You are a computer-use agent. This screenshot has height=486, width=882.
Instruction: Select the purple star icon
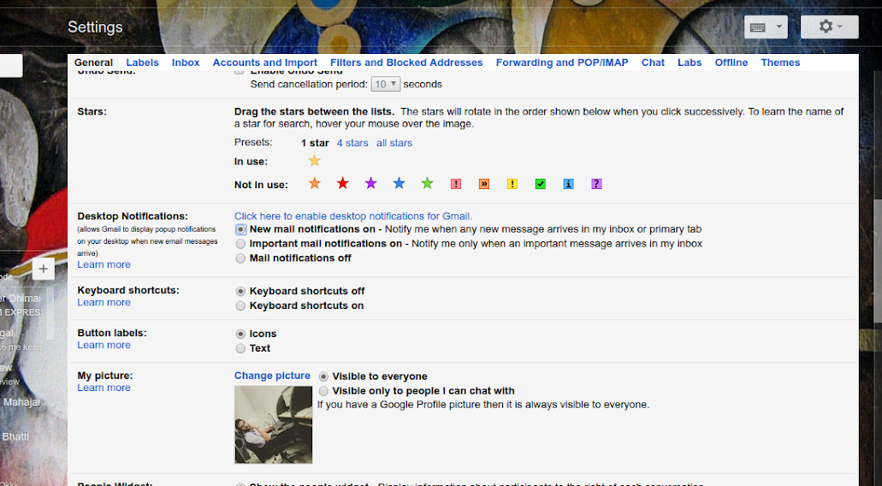point(370,183)
